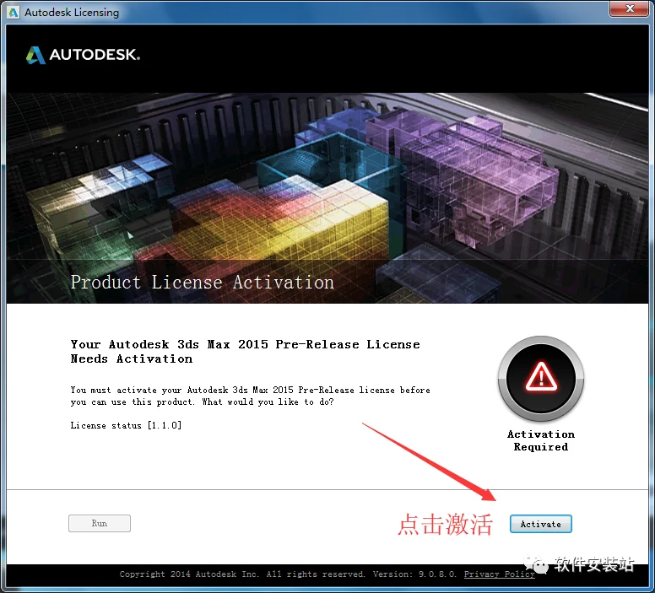Click the Autodesk icon in title bar

coord(14,13)
